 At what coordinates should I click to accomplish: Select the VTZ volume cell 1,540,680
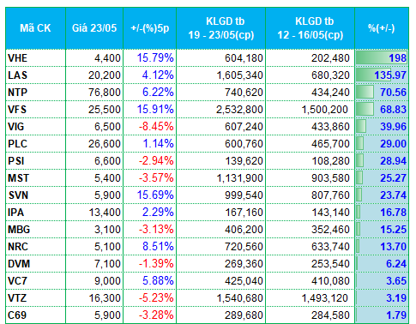(221, 298)
